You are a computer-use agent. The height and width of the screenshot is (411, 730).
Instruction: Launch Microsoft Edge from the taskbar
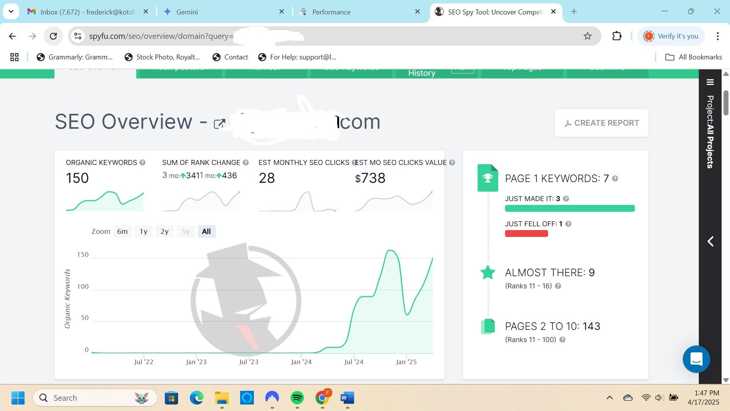coord(197,398)
